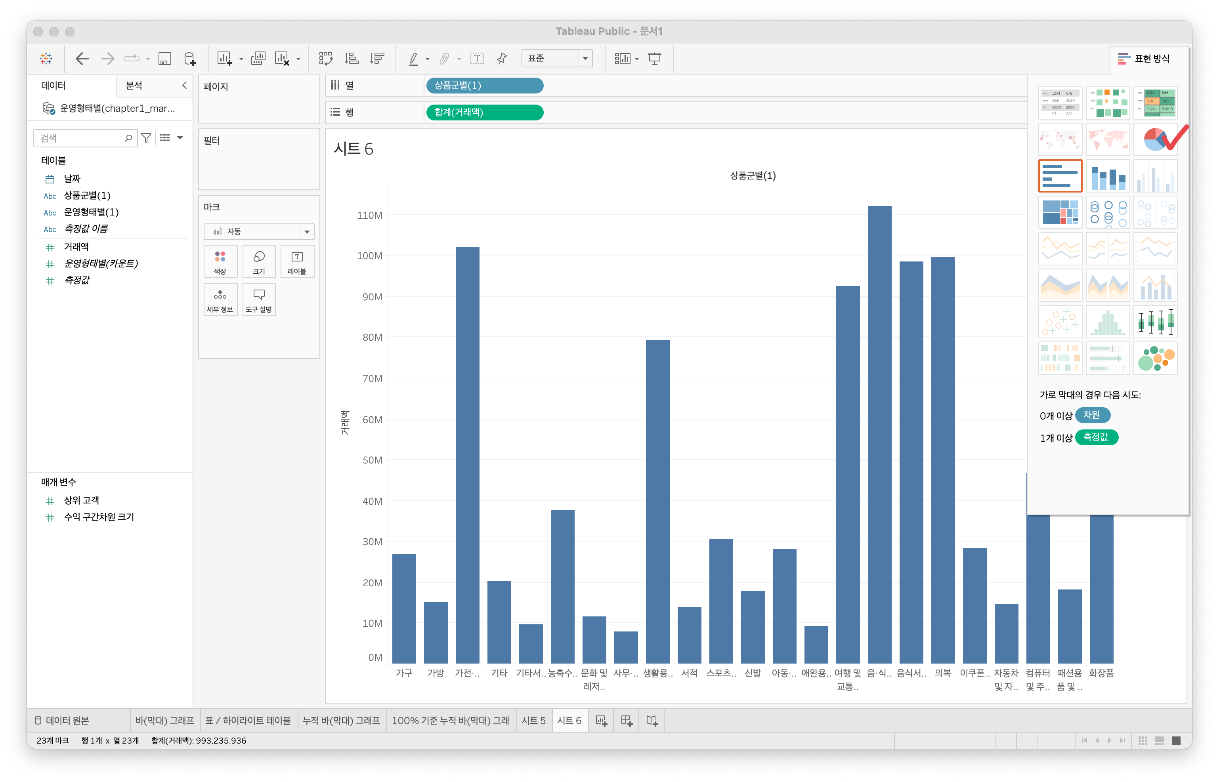Duplicate the worksheet using the toolbar icon
Screen dimensions: 1219x782
[x=258, y=58]
